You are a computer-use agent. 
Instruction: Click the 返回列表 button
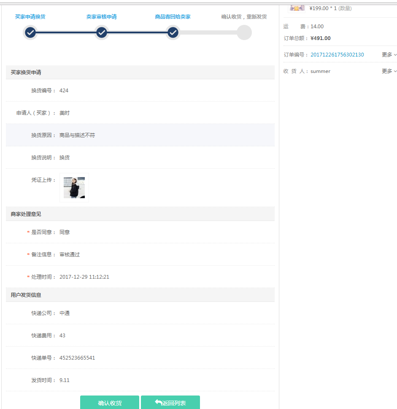(x=170, y=403)
